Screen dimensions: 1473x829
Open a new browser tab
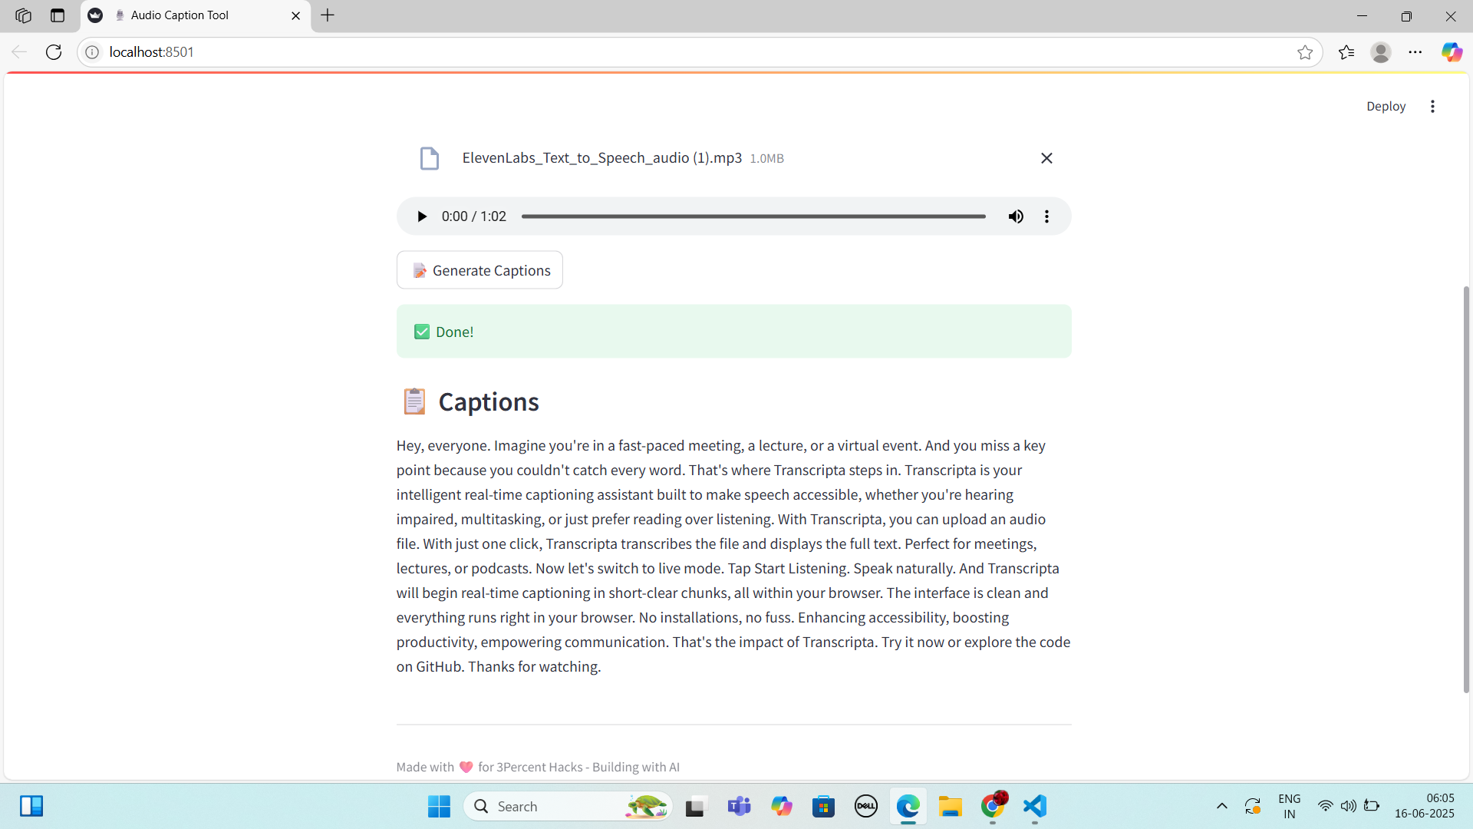tap(328, 15)
